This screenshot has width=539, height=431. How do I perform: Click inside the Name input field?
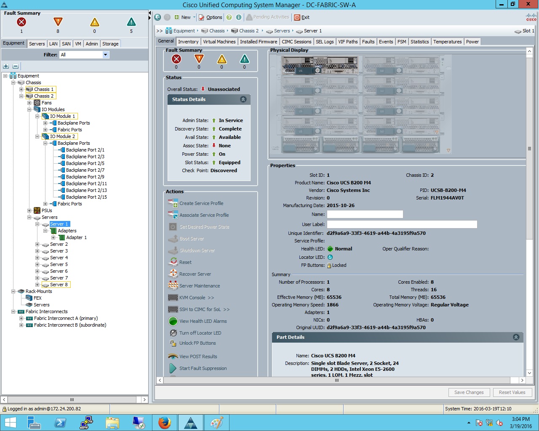[365, 214]
